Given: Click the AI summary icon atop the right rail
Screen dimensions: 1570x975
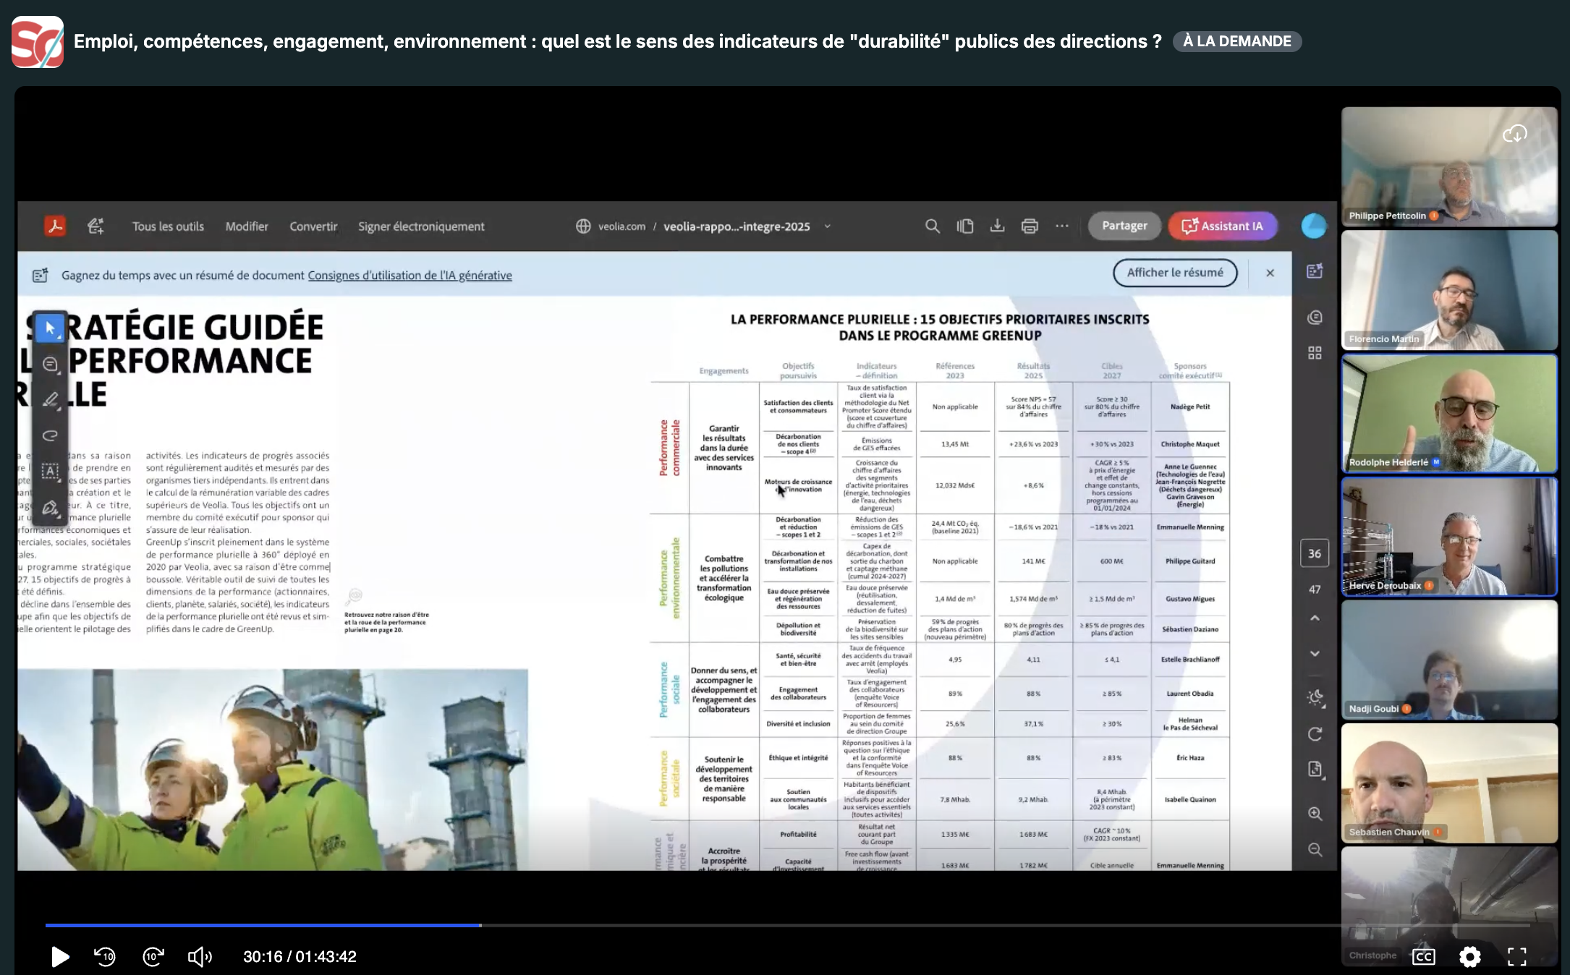Looking at the screenshot, I should (1315, 271).
